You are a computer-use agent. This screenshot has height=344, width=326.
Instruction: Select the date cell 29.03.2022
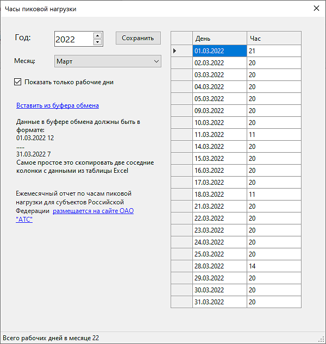220,278
